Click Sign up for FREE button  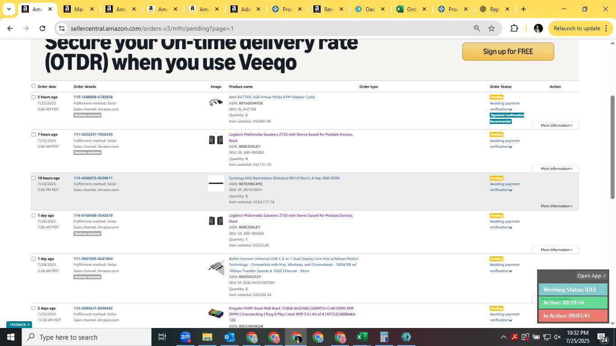pos(508,51)
